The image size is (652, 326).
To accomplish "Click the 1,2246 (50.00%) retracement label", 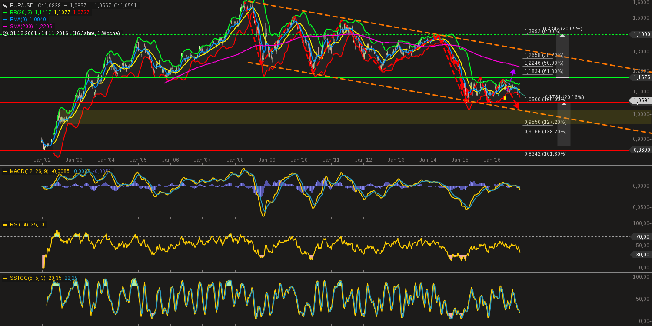I will (x=543, y=63).
